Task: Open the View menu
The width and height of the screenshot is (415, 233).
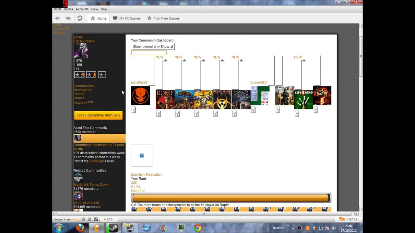Action: pyautogui.click(x=95, y=9)
